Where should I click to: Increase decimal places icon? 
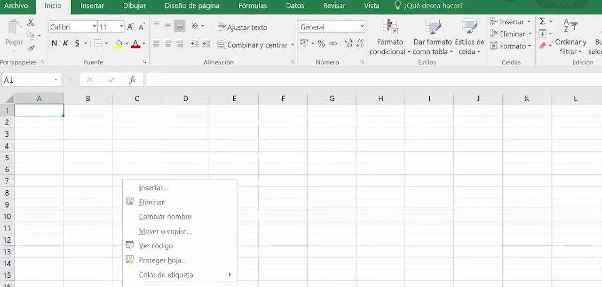pos(349,44)
